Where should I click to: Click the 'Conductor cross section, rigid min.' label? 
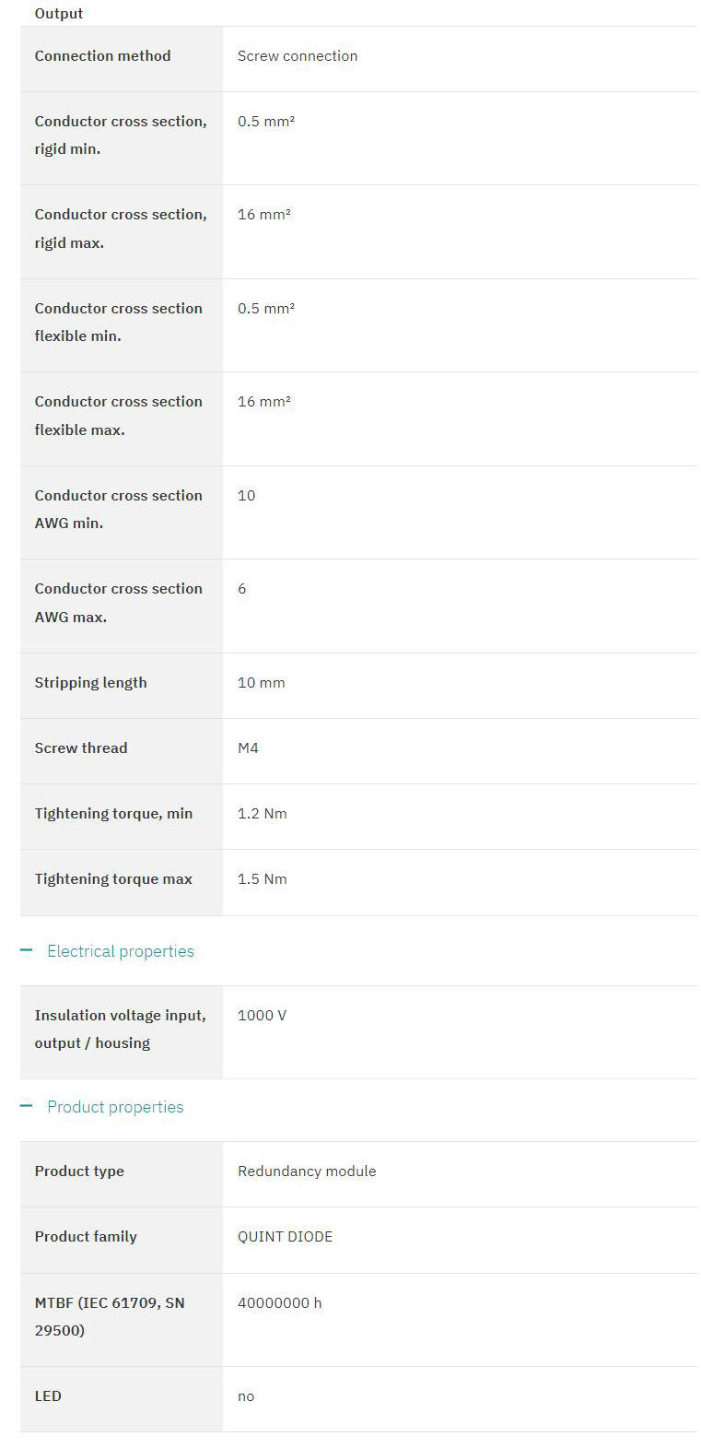click(121, 135)
